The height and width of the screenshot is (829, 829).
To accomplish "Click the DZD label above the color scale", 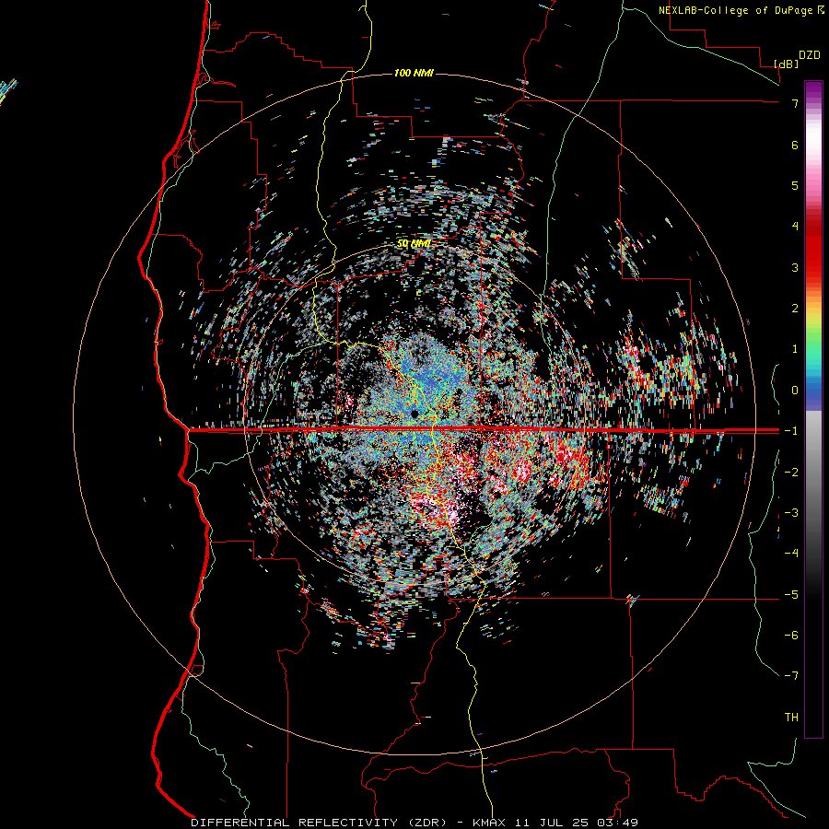I will (810, 54).
